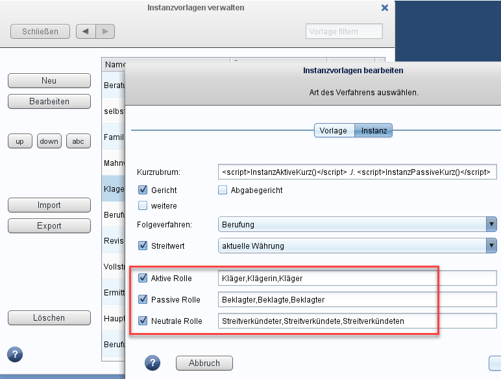
Task: Click the Schließen button
Action: pos(40,32)
